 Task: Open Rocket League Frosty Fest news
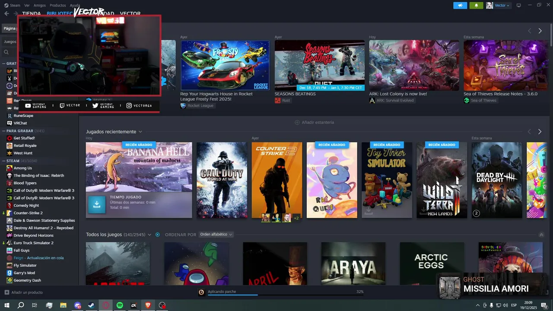pos(225,65)
